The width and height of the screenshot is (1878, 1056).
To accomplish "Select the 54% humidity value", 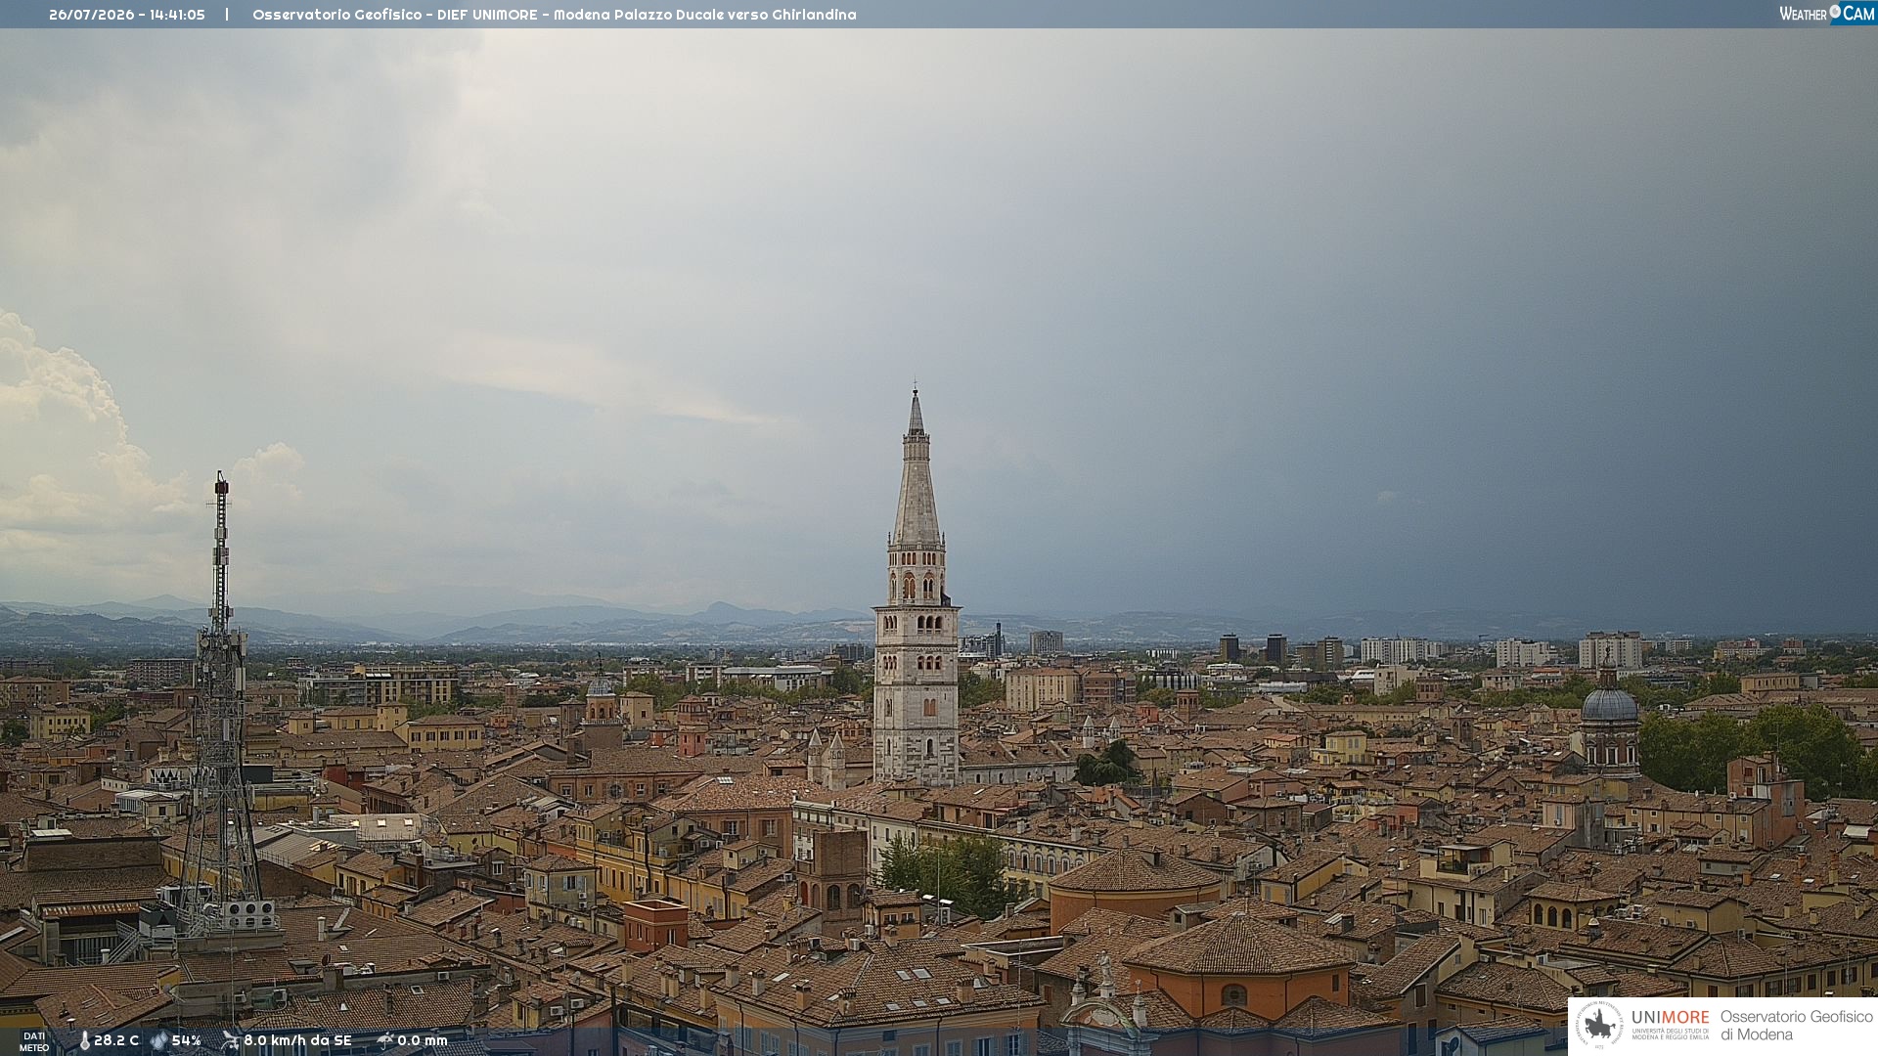I will click(187, 1041).
